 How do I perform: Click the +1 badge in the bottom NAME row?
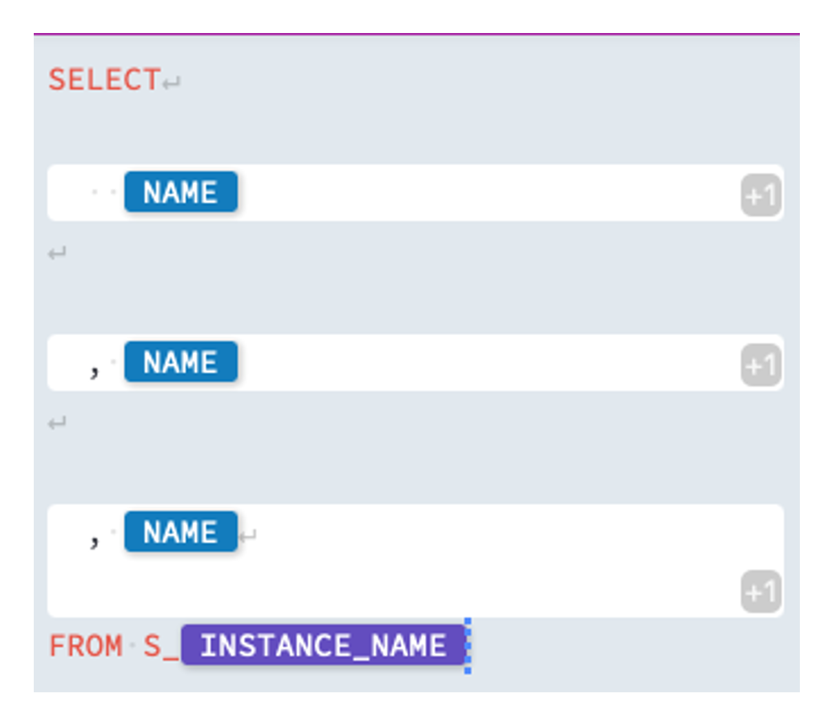point(761,592)
